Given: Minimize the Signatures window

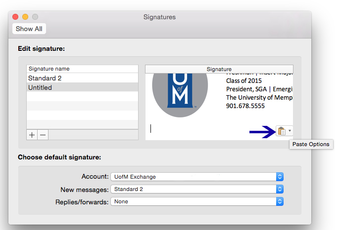Looking at the screenshot, I should click(x=25, y=17).
